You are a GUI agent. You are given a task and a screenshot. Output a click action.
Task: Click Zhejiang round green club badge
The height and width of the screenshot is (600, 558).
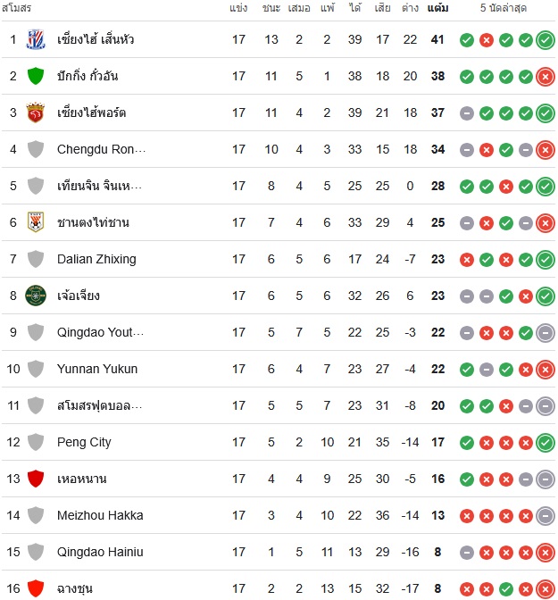(x=36, y=296)
